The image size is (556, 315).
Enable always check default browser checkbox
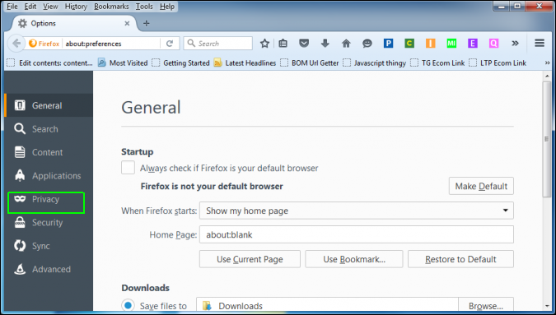[128, 168]
